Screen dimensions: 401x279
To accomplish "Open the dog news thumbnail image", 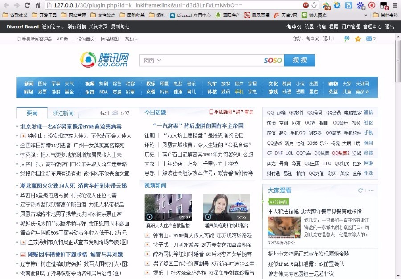I will tap(284, 227).
